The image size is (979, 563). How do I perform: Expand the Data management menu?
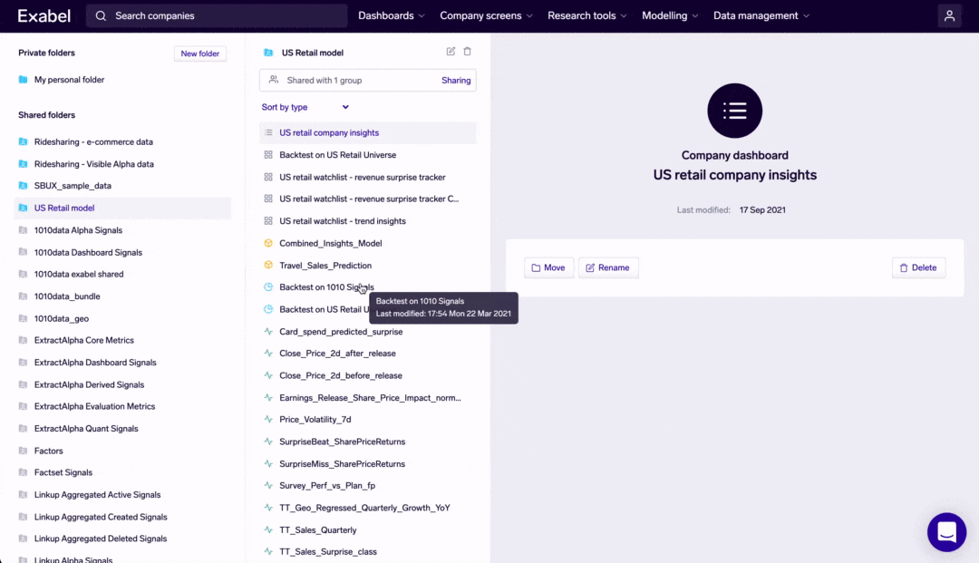point(761,15)
